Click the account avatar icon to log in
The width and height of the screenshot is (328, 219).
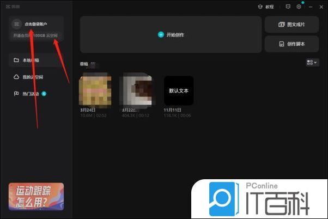[16, 24]
